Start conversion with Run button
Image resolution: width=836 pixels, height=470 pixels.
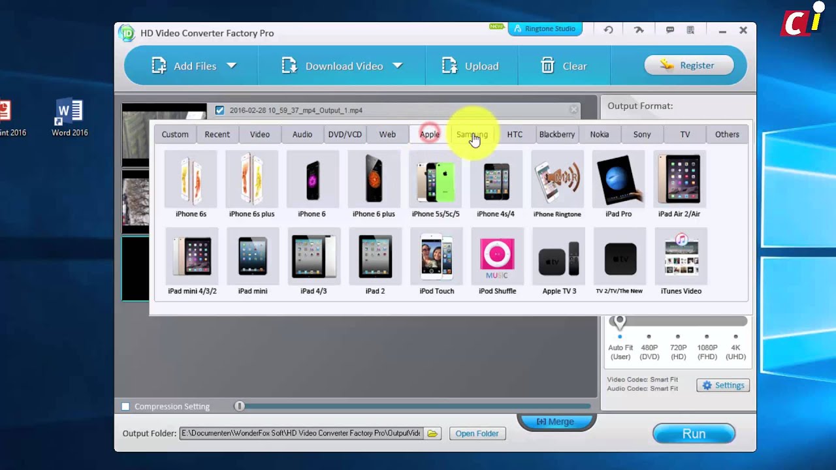click(x=694, y=434)
